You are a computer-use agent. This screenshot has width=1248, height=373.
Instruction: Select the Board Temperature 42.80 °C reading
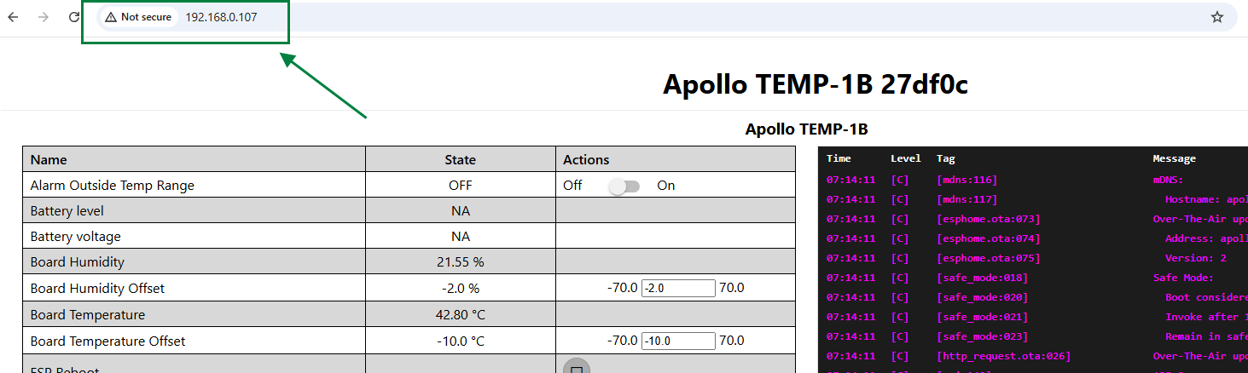[460, 315]
